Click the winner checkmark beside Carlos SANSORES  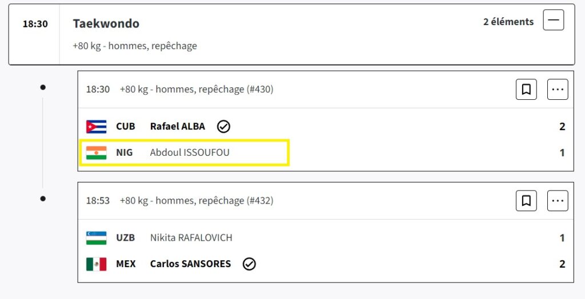[x=249, y=264]
